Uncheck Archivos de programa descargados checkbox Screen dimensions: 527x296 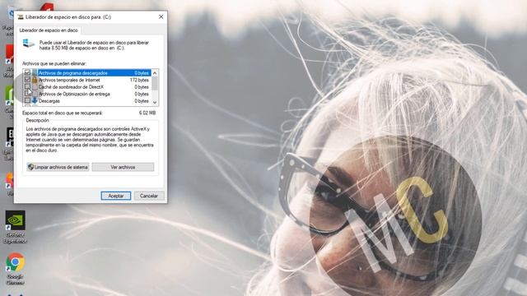27,73
